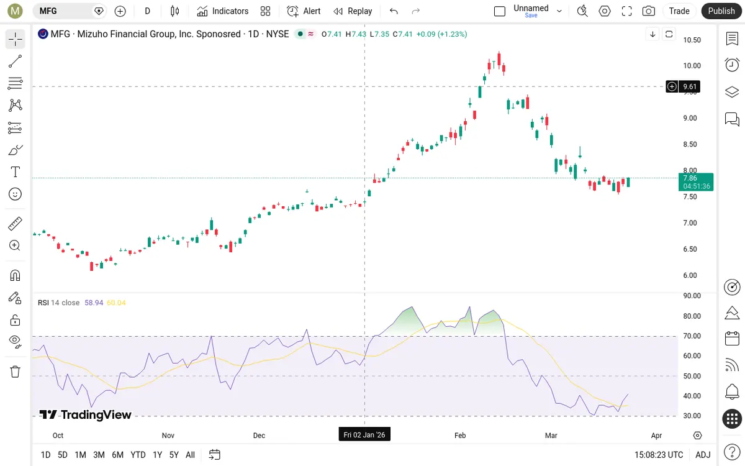Open the news broadcast icon

point(732,365)
